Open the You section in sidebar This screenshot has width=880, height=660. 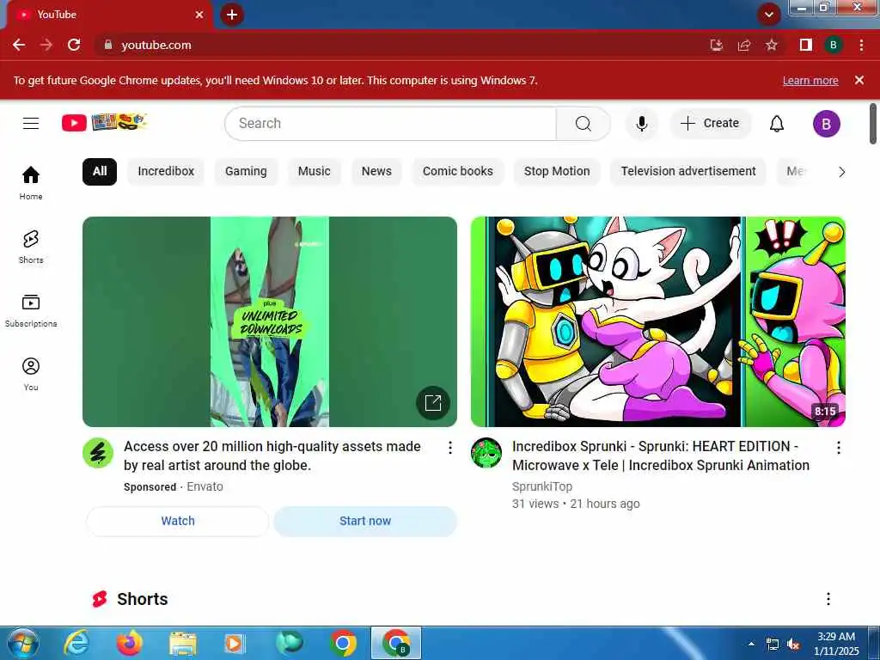(x=31, y=374)
